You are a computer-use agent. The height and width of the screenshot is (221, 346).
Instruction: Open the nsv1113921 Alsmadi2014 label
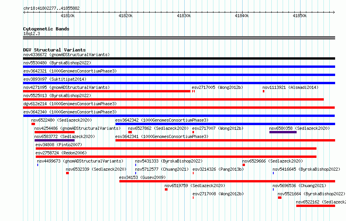click(x=290, y=87)
